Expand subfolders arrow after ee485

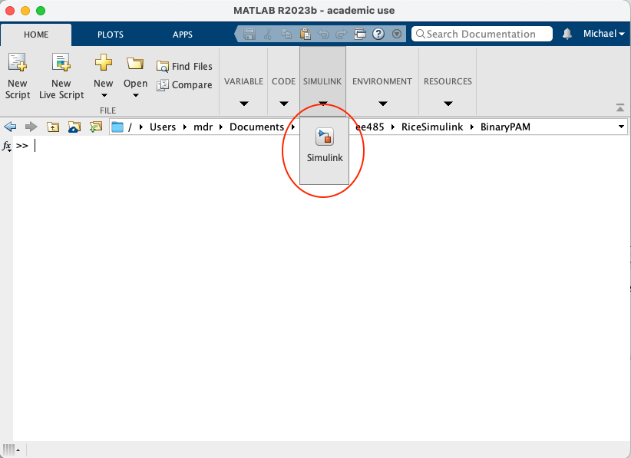tap(393, 127)
